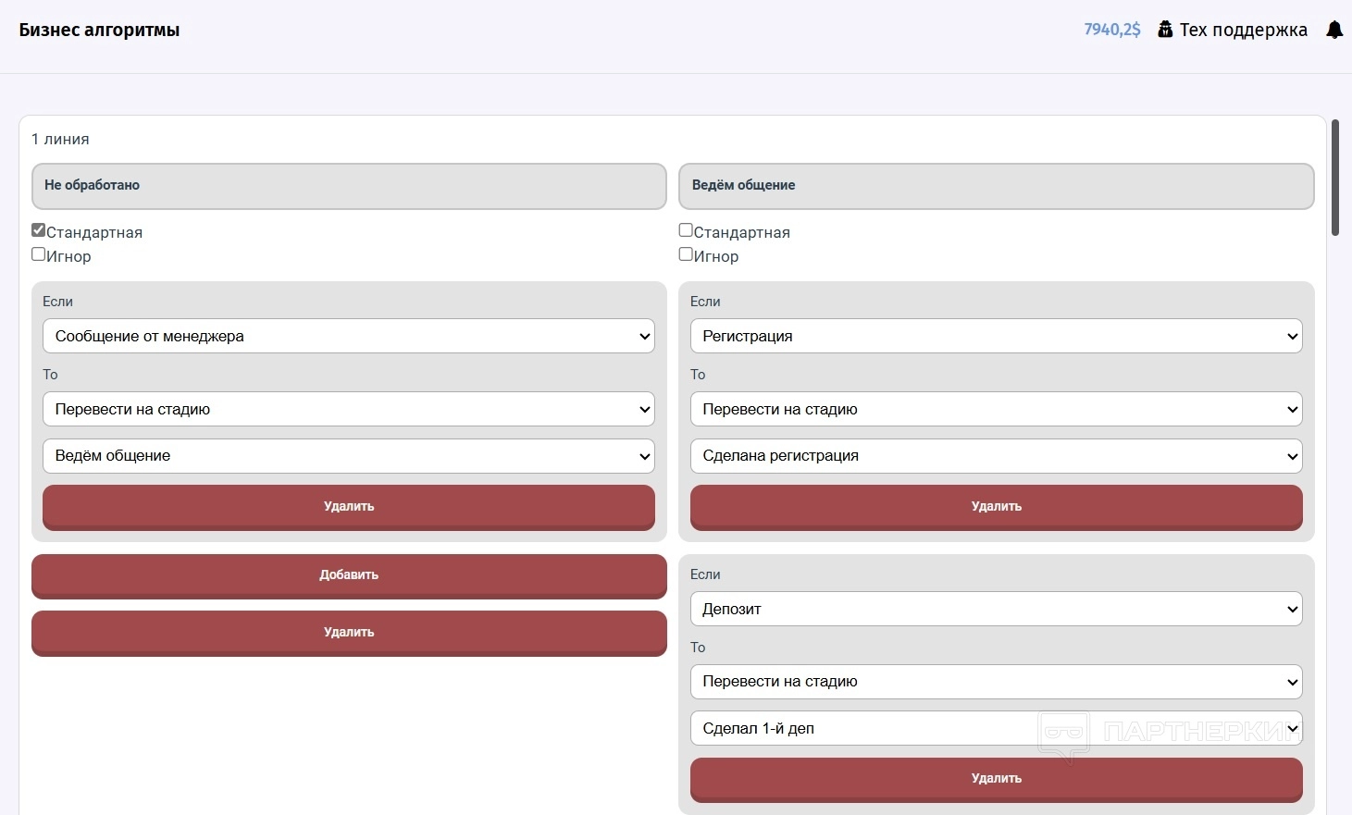Click the Добавить button

(x=349, y=575)
